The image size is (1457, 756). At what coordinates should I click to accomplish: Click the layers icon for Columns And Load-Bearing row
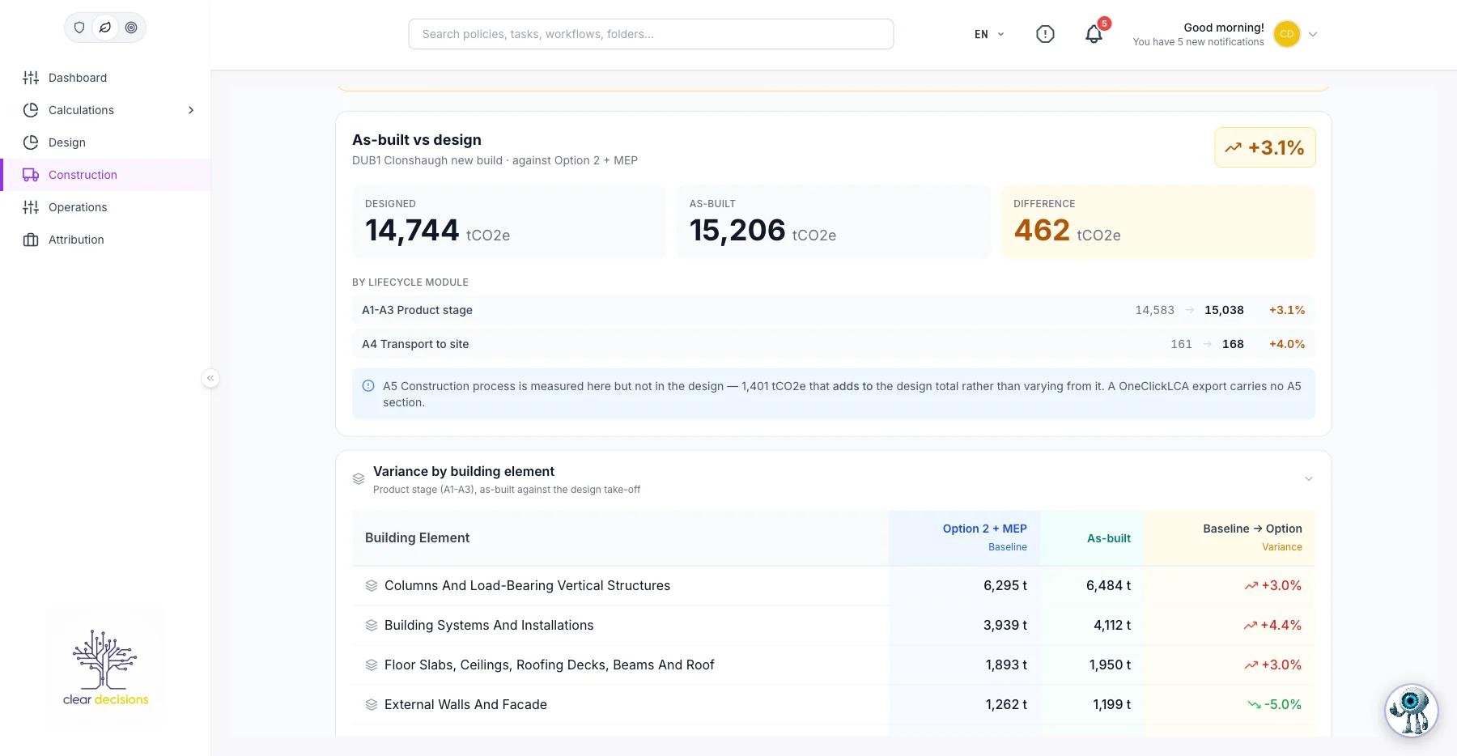click(x=372, y=585)
